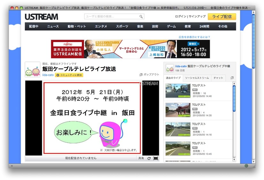This screenshot has height=180, width=264.
Task: Open the TOJテスト thumbnail dated 13:45
Action: 178,149
